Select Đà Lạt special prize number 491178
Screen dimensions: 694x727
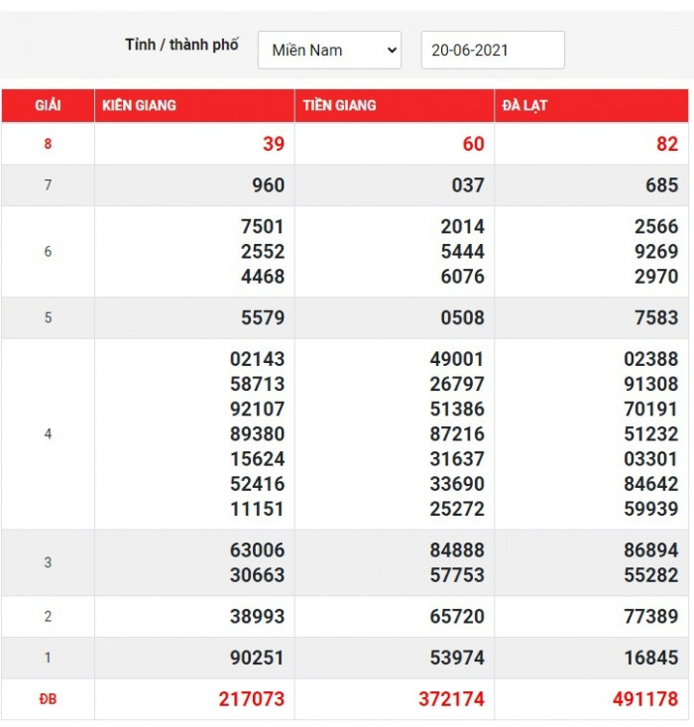[645, 699]
